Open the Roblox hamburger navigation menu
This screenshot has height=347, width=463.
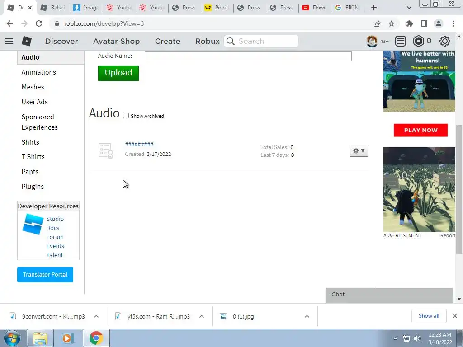coord(9,41)
